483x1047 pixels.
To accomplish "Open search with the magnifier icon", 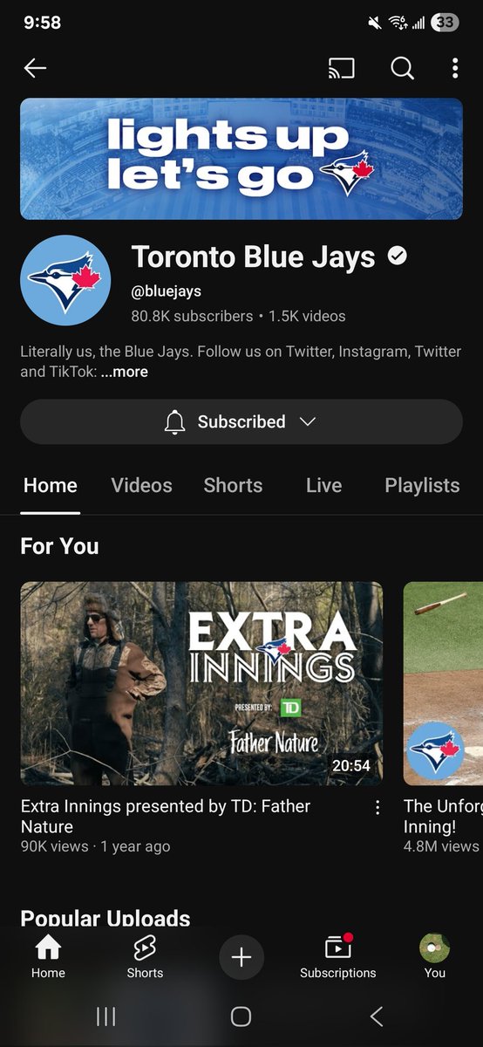I will [402, 68].
